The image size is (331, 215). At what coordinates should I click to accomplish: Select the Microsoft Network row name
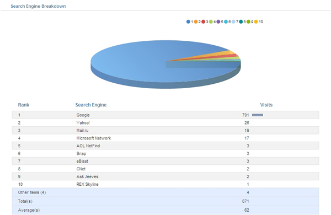click(x=94, y=138)
